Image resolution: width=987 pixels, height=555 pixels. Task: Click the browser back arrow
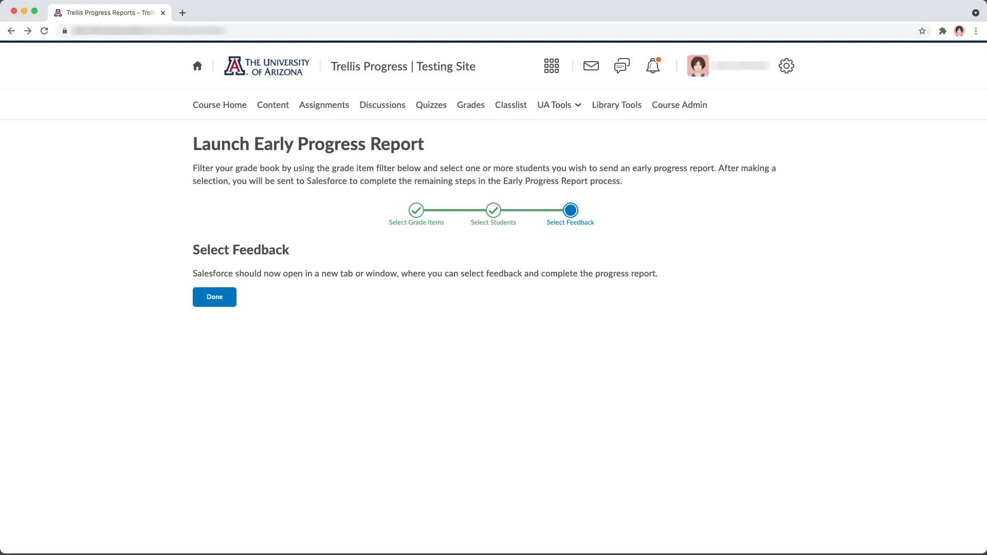(11, 31)
